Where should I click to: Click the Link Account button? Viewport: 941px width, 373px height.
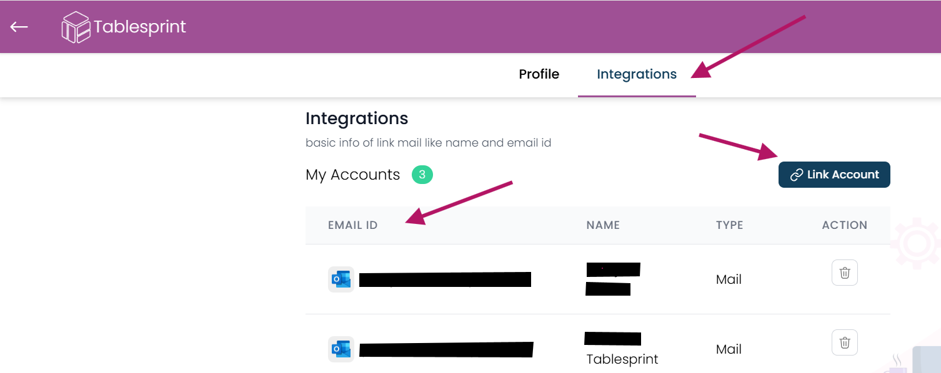pos(834,175)
